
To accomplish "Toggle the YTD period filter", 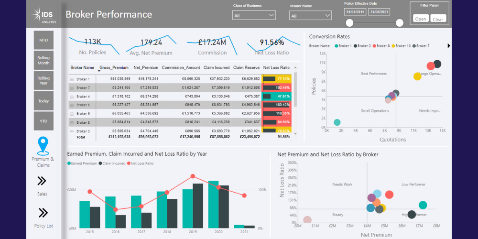I will coord(43,121).
